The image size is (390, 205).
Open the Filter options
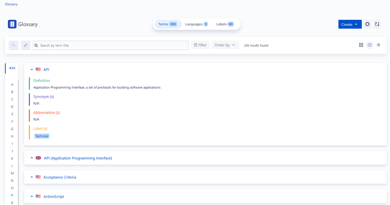click(x=200, y=45)
